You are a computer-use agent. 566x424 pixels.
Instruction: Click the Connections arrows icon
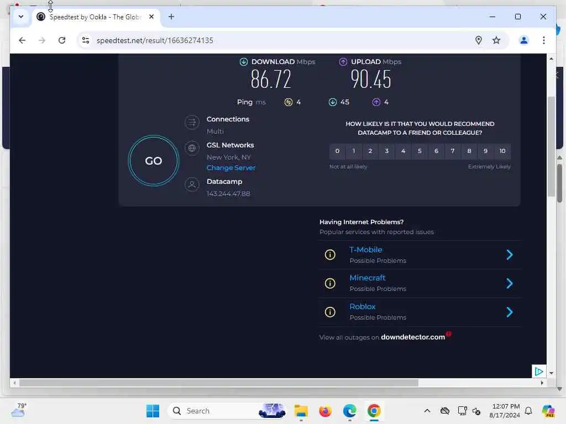coord(192,122)
